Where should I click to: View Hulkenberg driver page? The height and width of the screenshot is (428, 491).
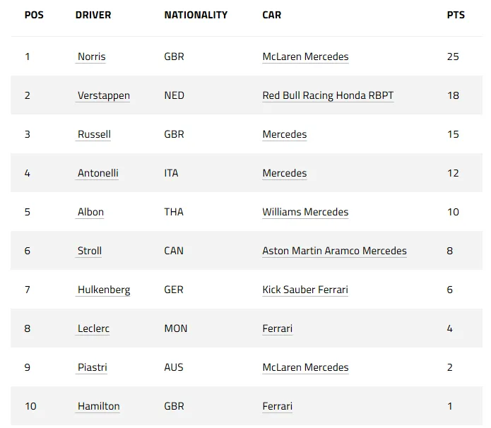point(104,290)
